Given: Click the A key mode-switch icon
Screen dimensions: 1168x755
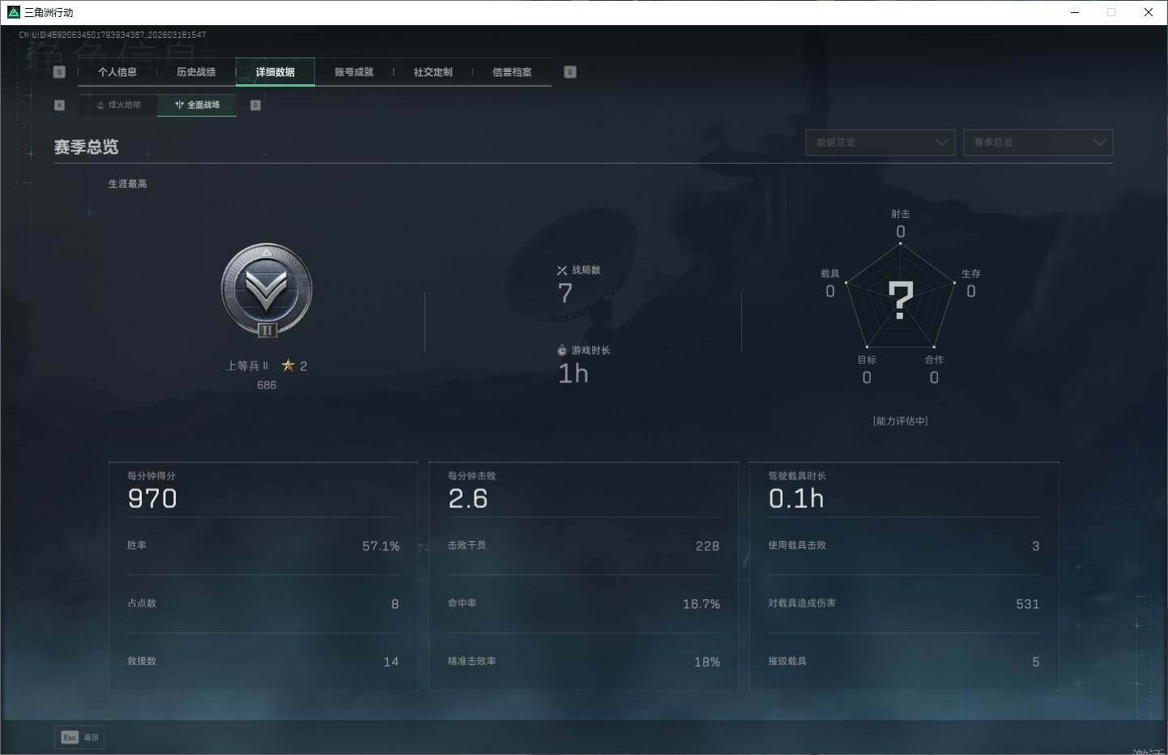Looking at the screenshot, I should [x=59, y=105].
